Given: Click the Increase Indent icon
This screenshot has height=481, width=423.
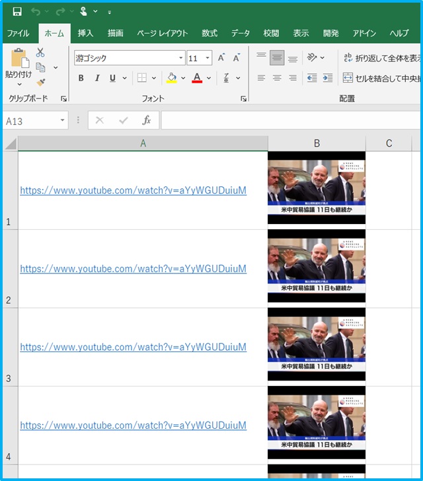Looking at the screenshot, I should click(x=328, y=78).
